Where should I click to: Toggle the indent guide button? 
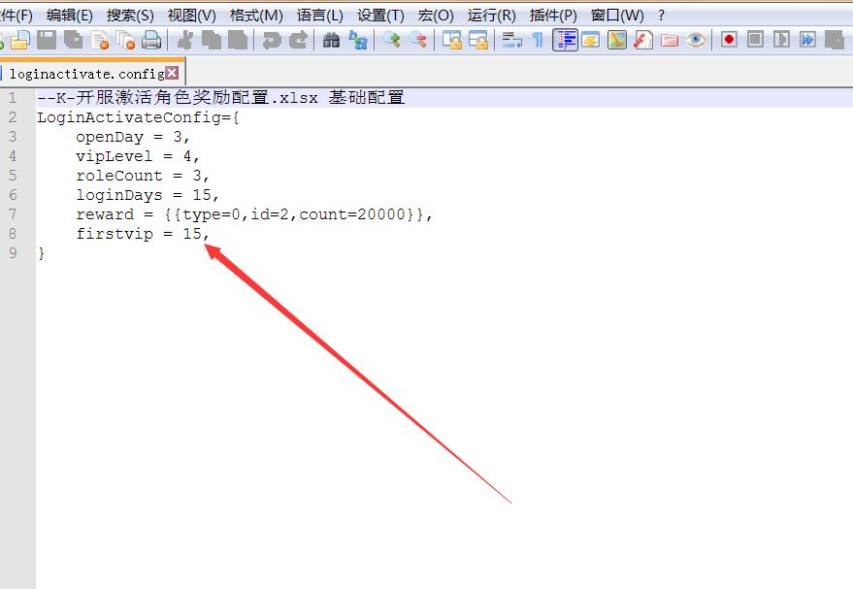click(x=565, y=40)
